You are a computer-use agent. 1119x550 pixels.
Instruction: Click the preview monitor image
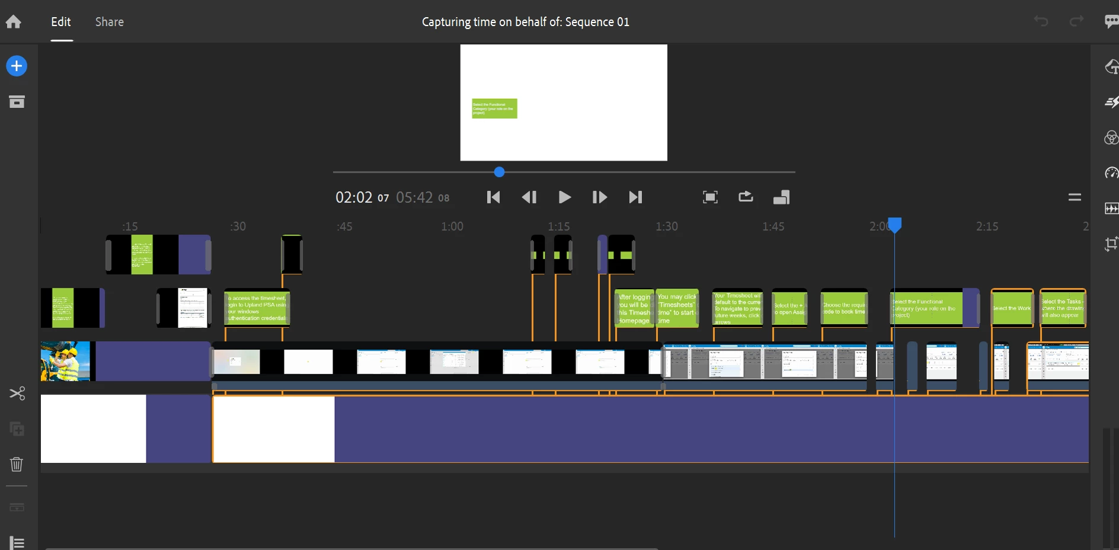pos(564,103)
